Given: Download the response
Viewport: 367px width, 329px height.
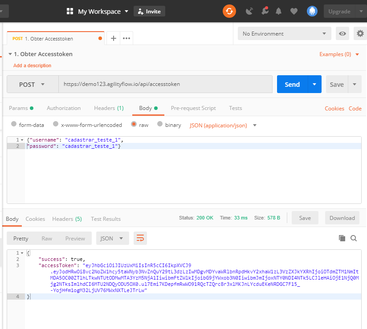Looking at the screenshot, I should click(x=342, y=218).
